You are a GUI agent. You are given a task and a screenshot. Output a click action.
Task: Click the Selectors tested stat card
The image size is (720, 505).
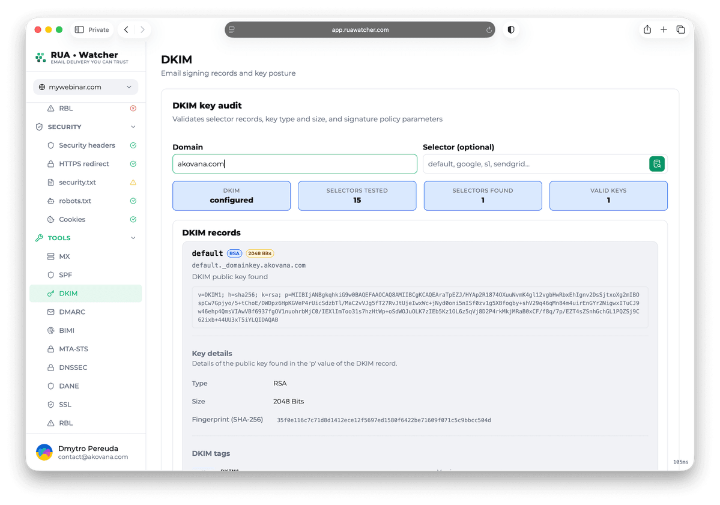tap(357, 196)
